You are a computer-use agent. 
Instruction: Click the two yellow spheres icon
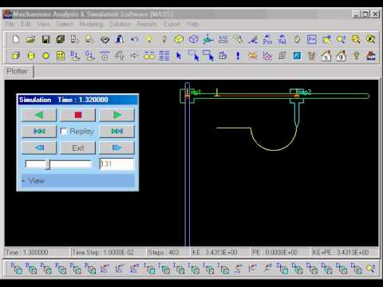click(x=149, y=56)
